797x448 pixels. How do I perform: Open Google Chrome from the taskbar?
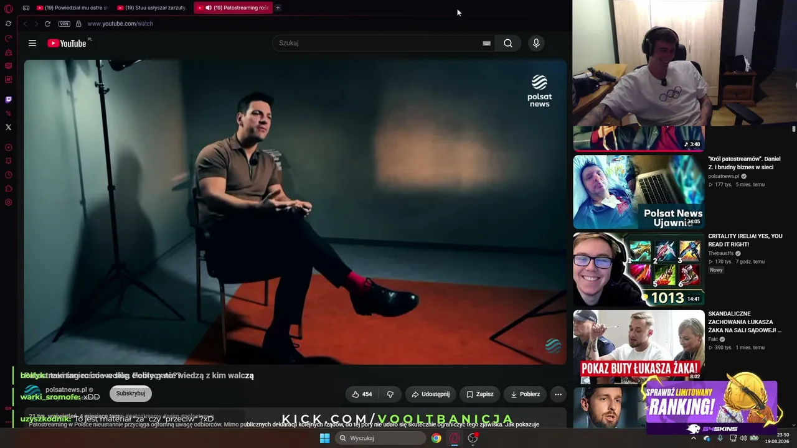(436, 438)
